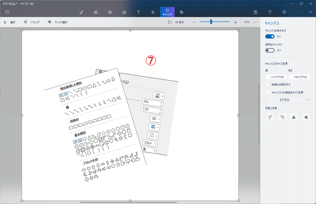Zoom out with the minus button

(x=194, y=22)
